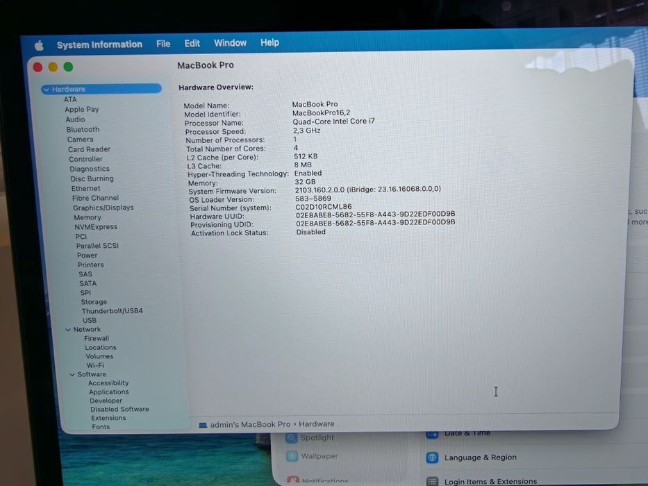Image resolution: width=648 pixels, height=486 pixels.
Task: Select Firewall under Network
Action: (x=97, y=339)
